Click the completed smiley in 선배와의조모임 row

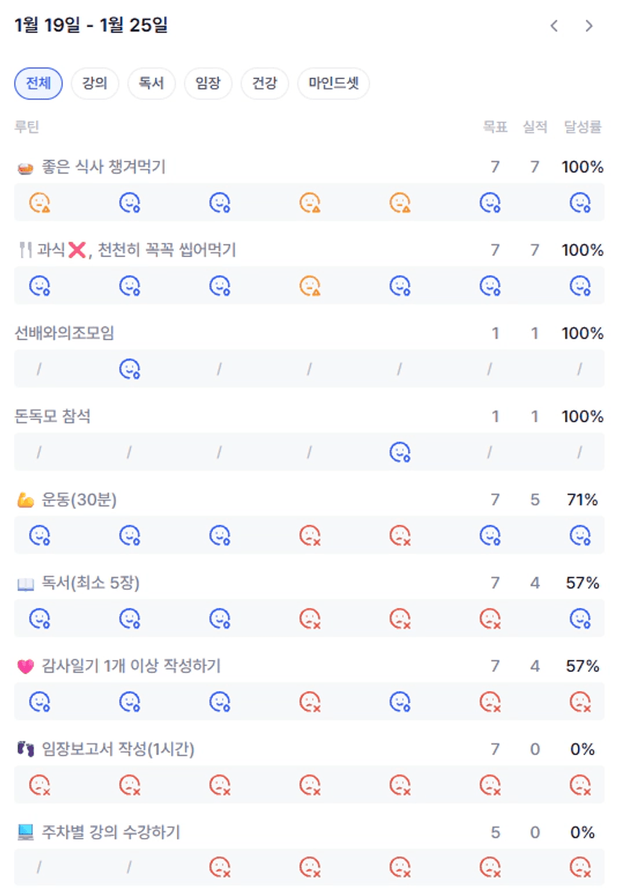130,369
